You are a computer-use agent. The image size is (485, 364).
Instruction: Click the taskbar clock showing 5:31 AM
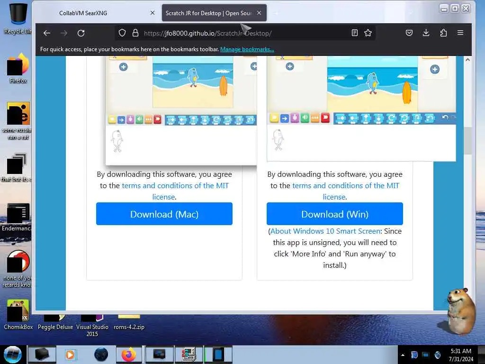[461, 355]
